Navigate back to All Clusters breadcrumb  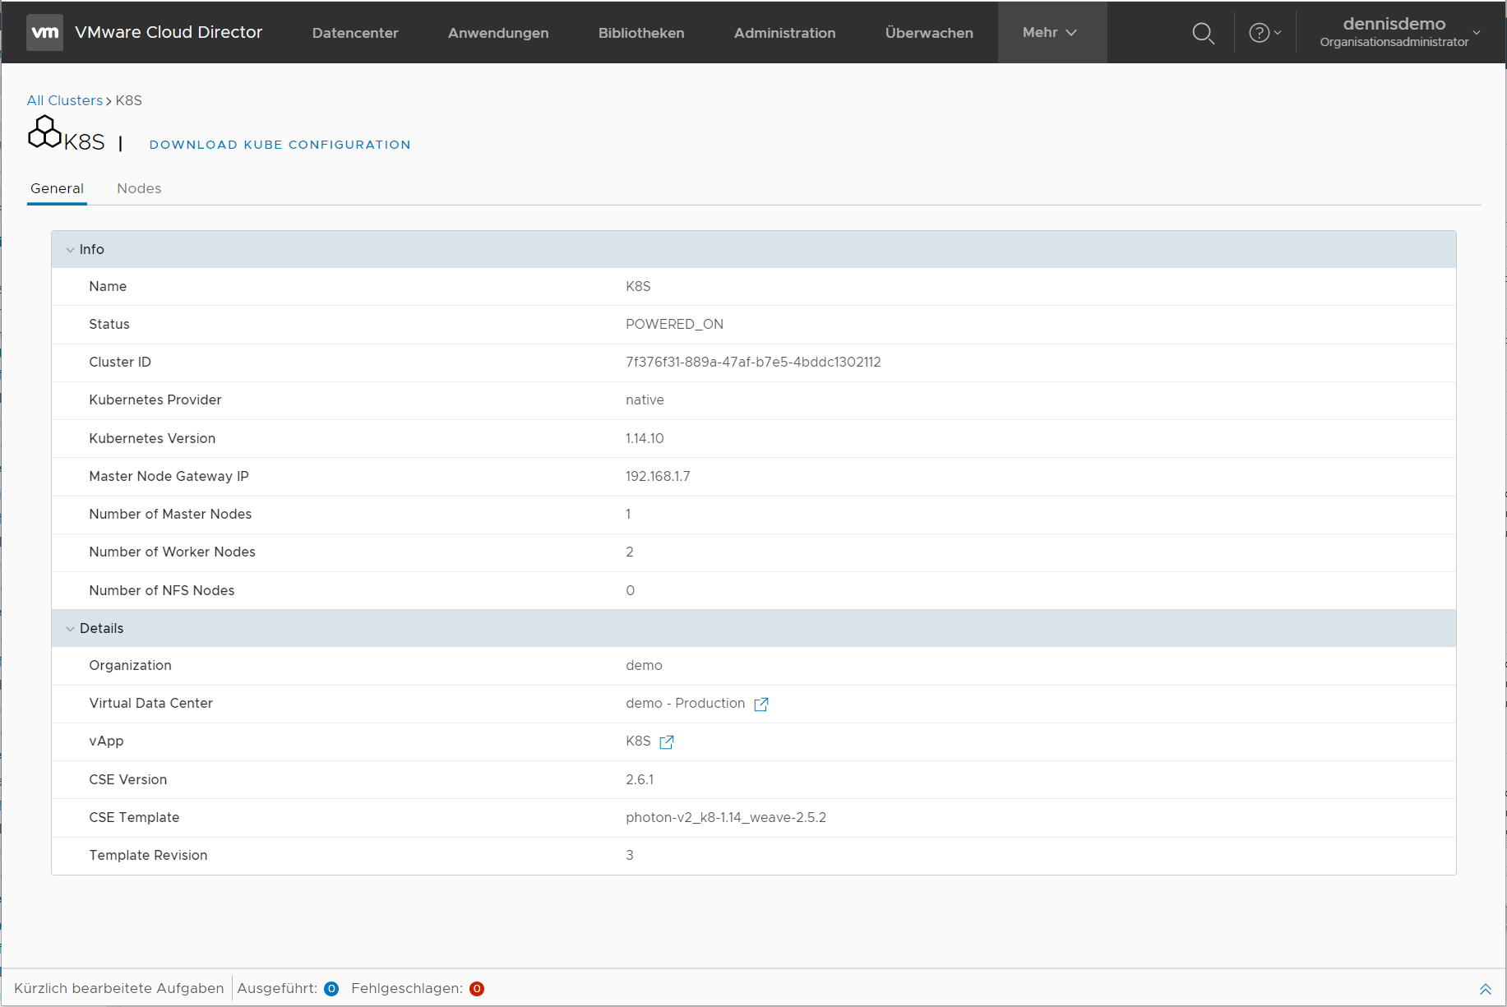click(x=65, y=100)
